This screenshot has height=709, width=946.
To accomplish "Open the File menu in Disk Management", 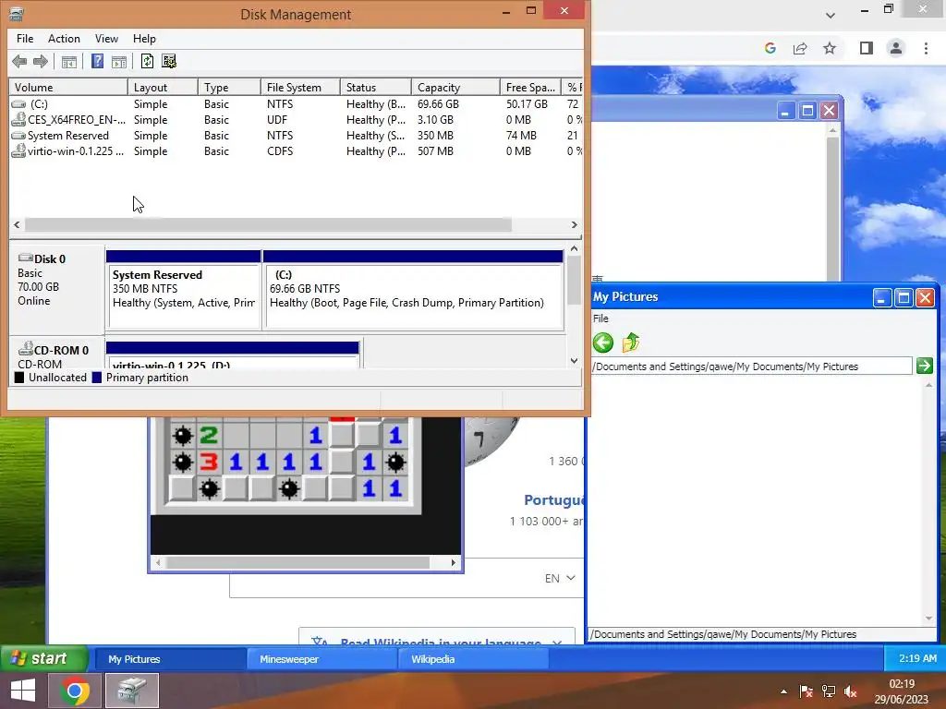I will (25, 39).
